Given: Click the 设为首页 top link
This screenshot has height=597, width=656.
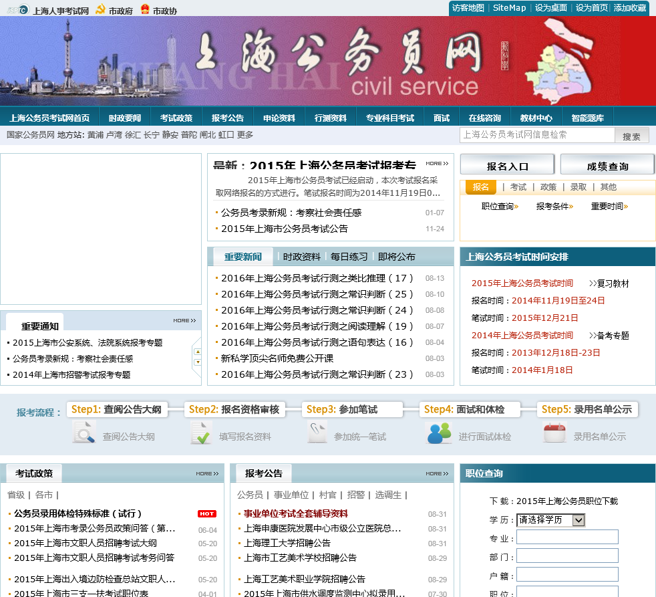Looking at the screenshot, I should click(x=591, y=8).
